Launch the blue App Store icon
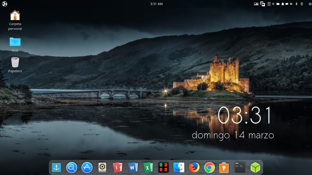 point(87,168)
